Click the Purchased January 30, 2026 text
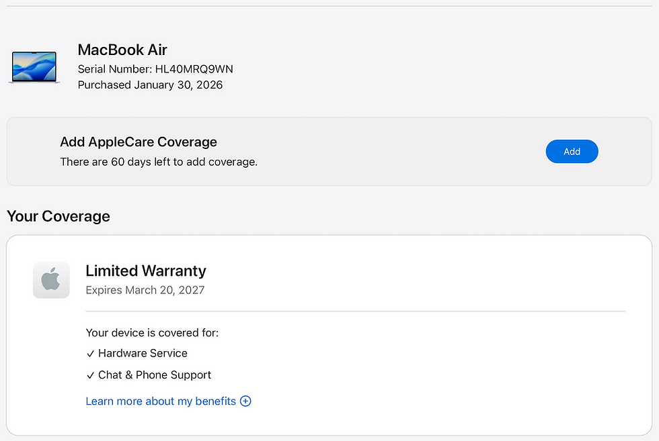 [x=150, y=85]
